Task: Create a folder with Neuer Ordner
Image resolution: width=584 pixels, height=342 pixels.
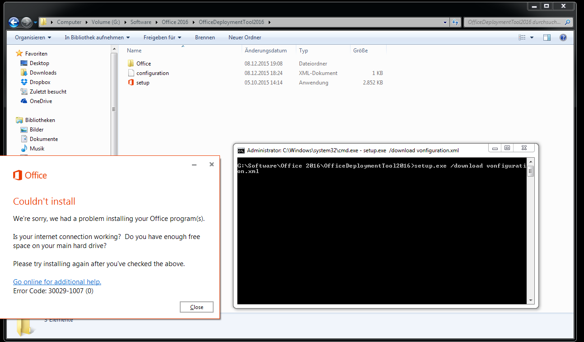Action: coord(245,37)
